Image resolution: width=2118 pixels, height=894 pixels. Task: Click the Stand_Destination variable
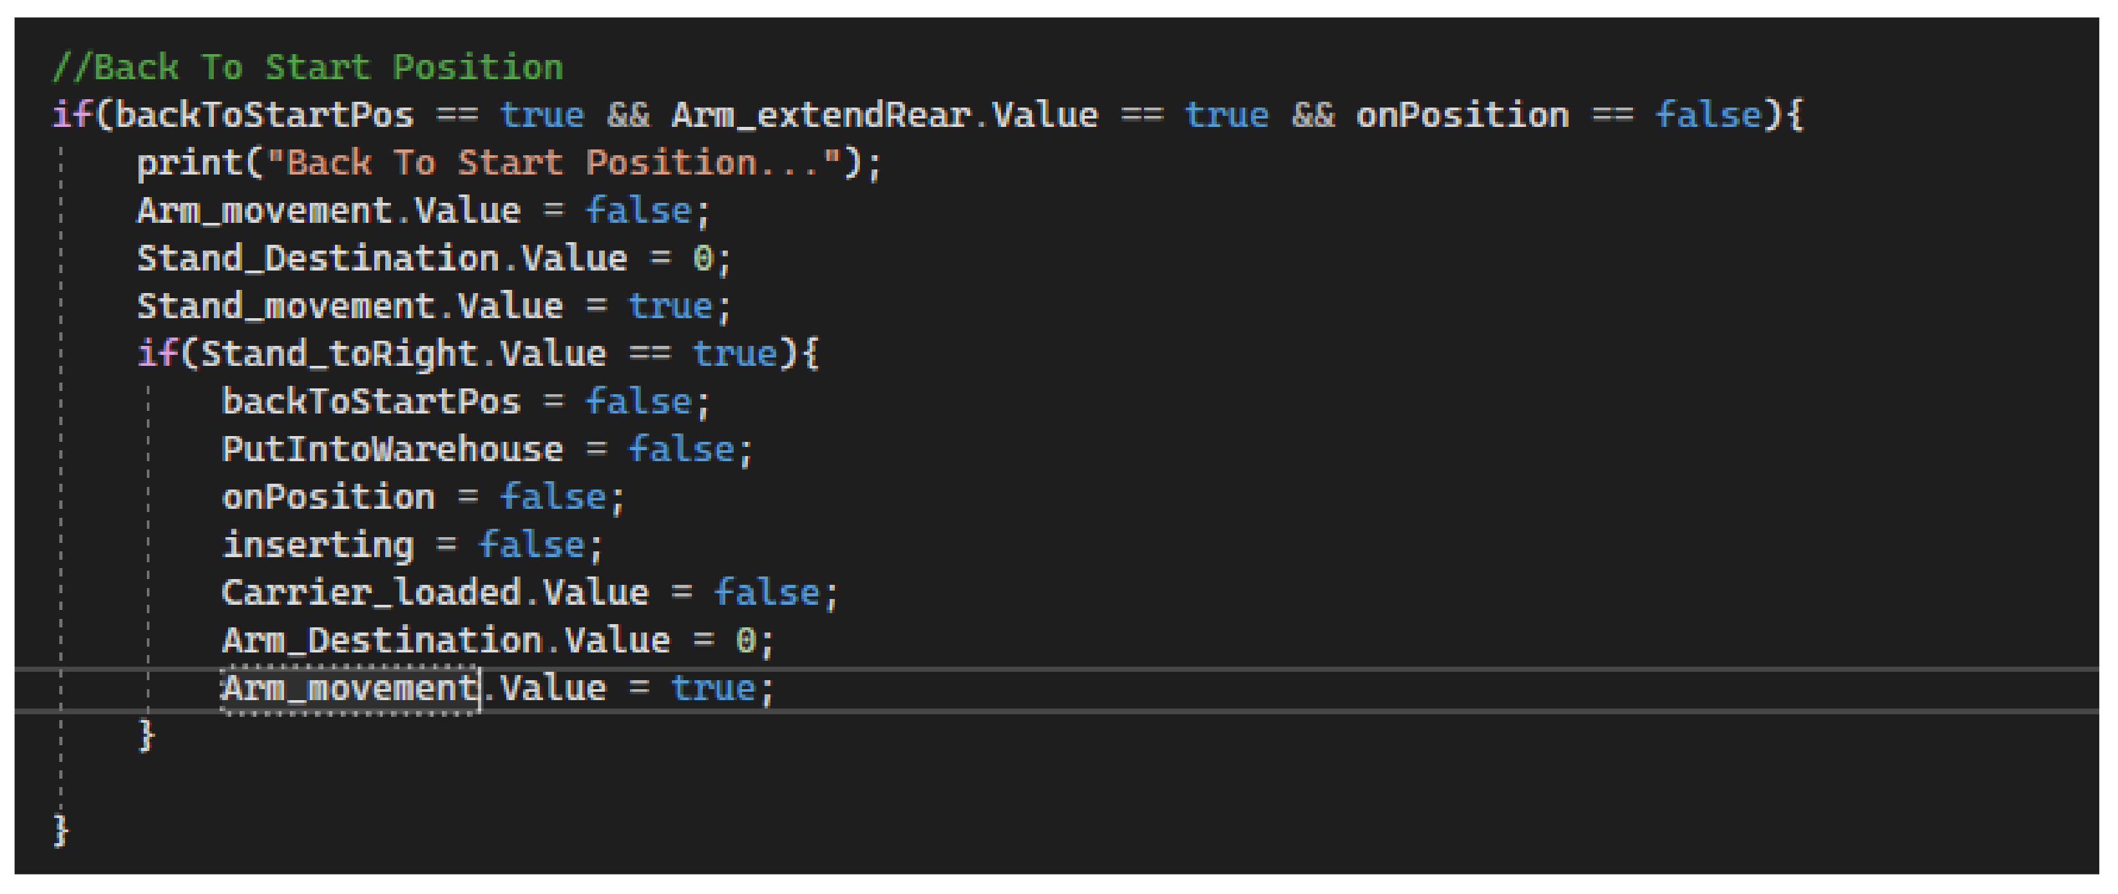[318, 258]
